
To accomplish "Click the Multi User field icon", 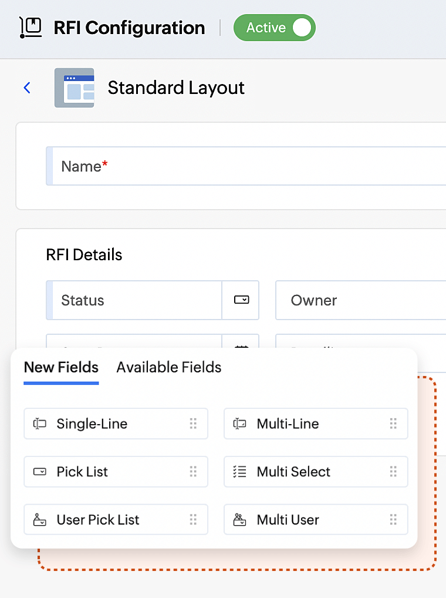I will coord(239,519).
